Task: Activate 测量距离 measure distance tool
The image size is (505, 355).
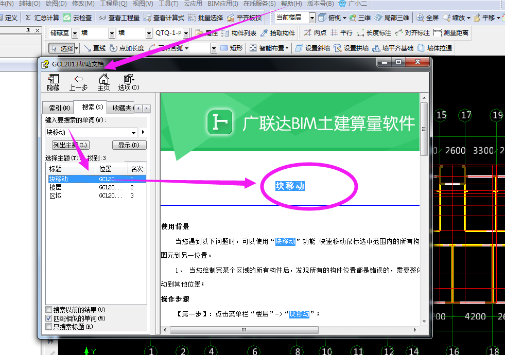Action: coord(451,33)
